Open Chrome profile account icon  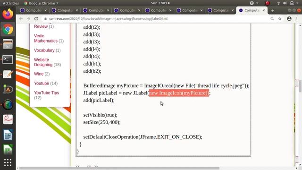pyautogui.click(x=289, y=19)
